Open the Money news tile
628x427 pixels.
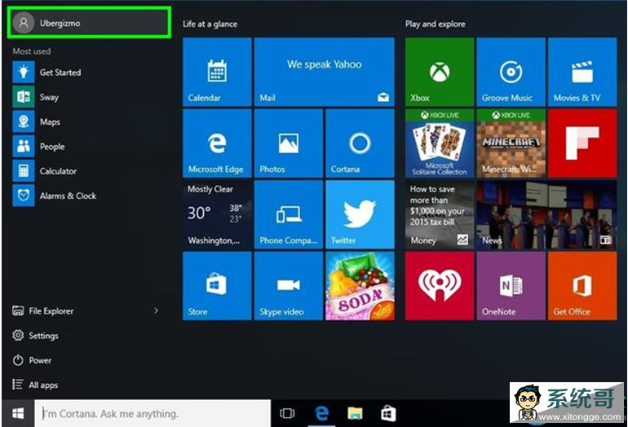[440, 214]
